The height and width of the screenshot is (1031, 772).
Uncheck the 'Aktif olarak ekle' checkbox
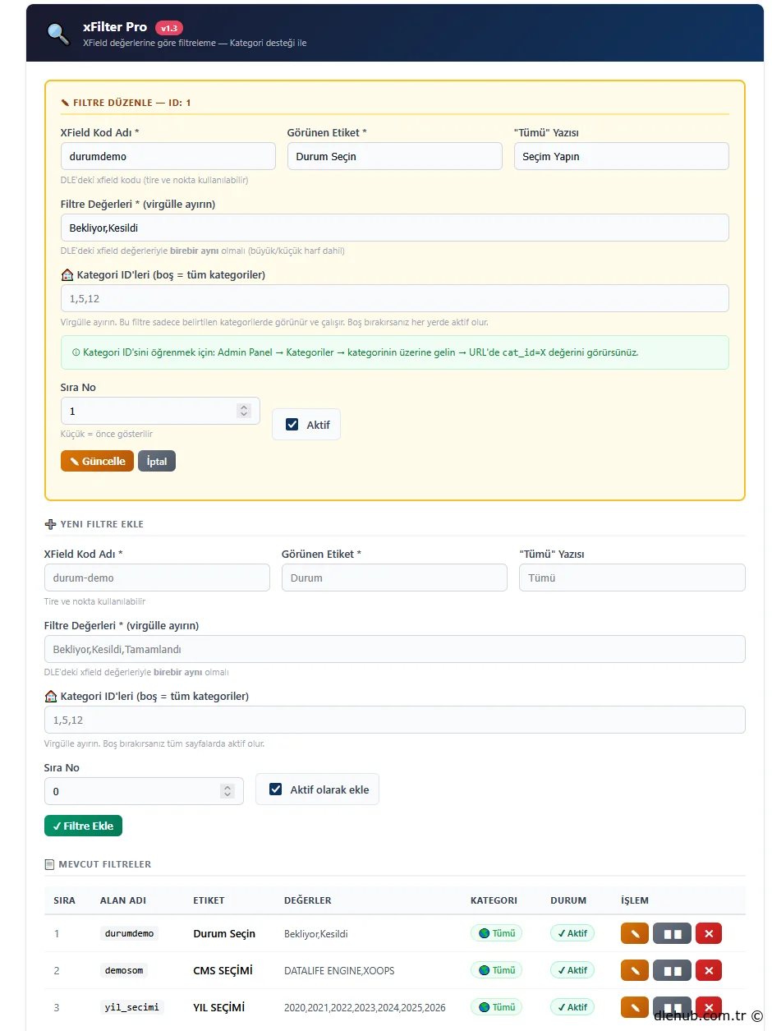(276, 789)
